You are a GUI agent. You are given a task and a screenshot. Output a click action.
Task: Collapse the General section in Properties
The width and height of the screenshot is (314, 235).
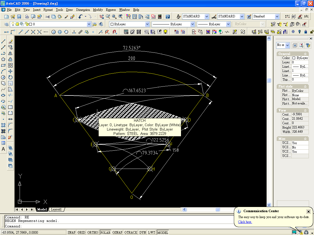click(305, 54)
